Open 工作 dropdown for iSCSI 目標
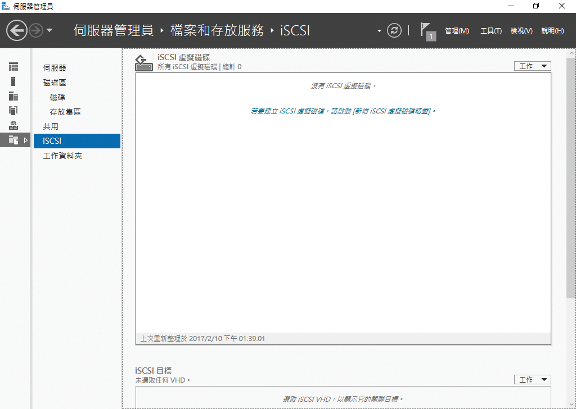 tap(532, 380)
